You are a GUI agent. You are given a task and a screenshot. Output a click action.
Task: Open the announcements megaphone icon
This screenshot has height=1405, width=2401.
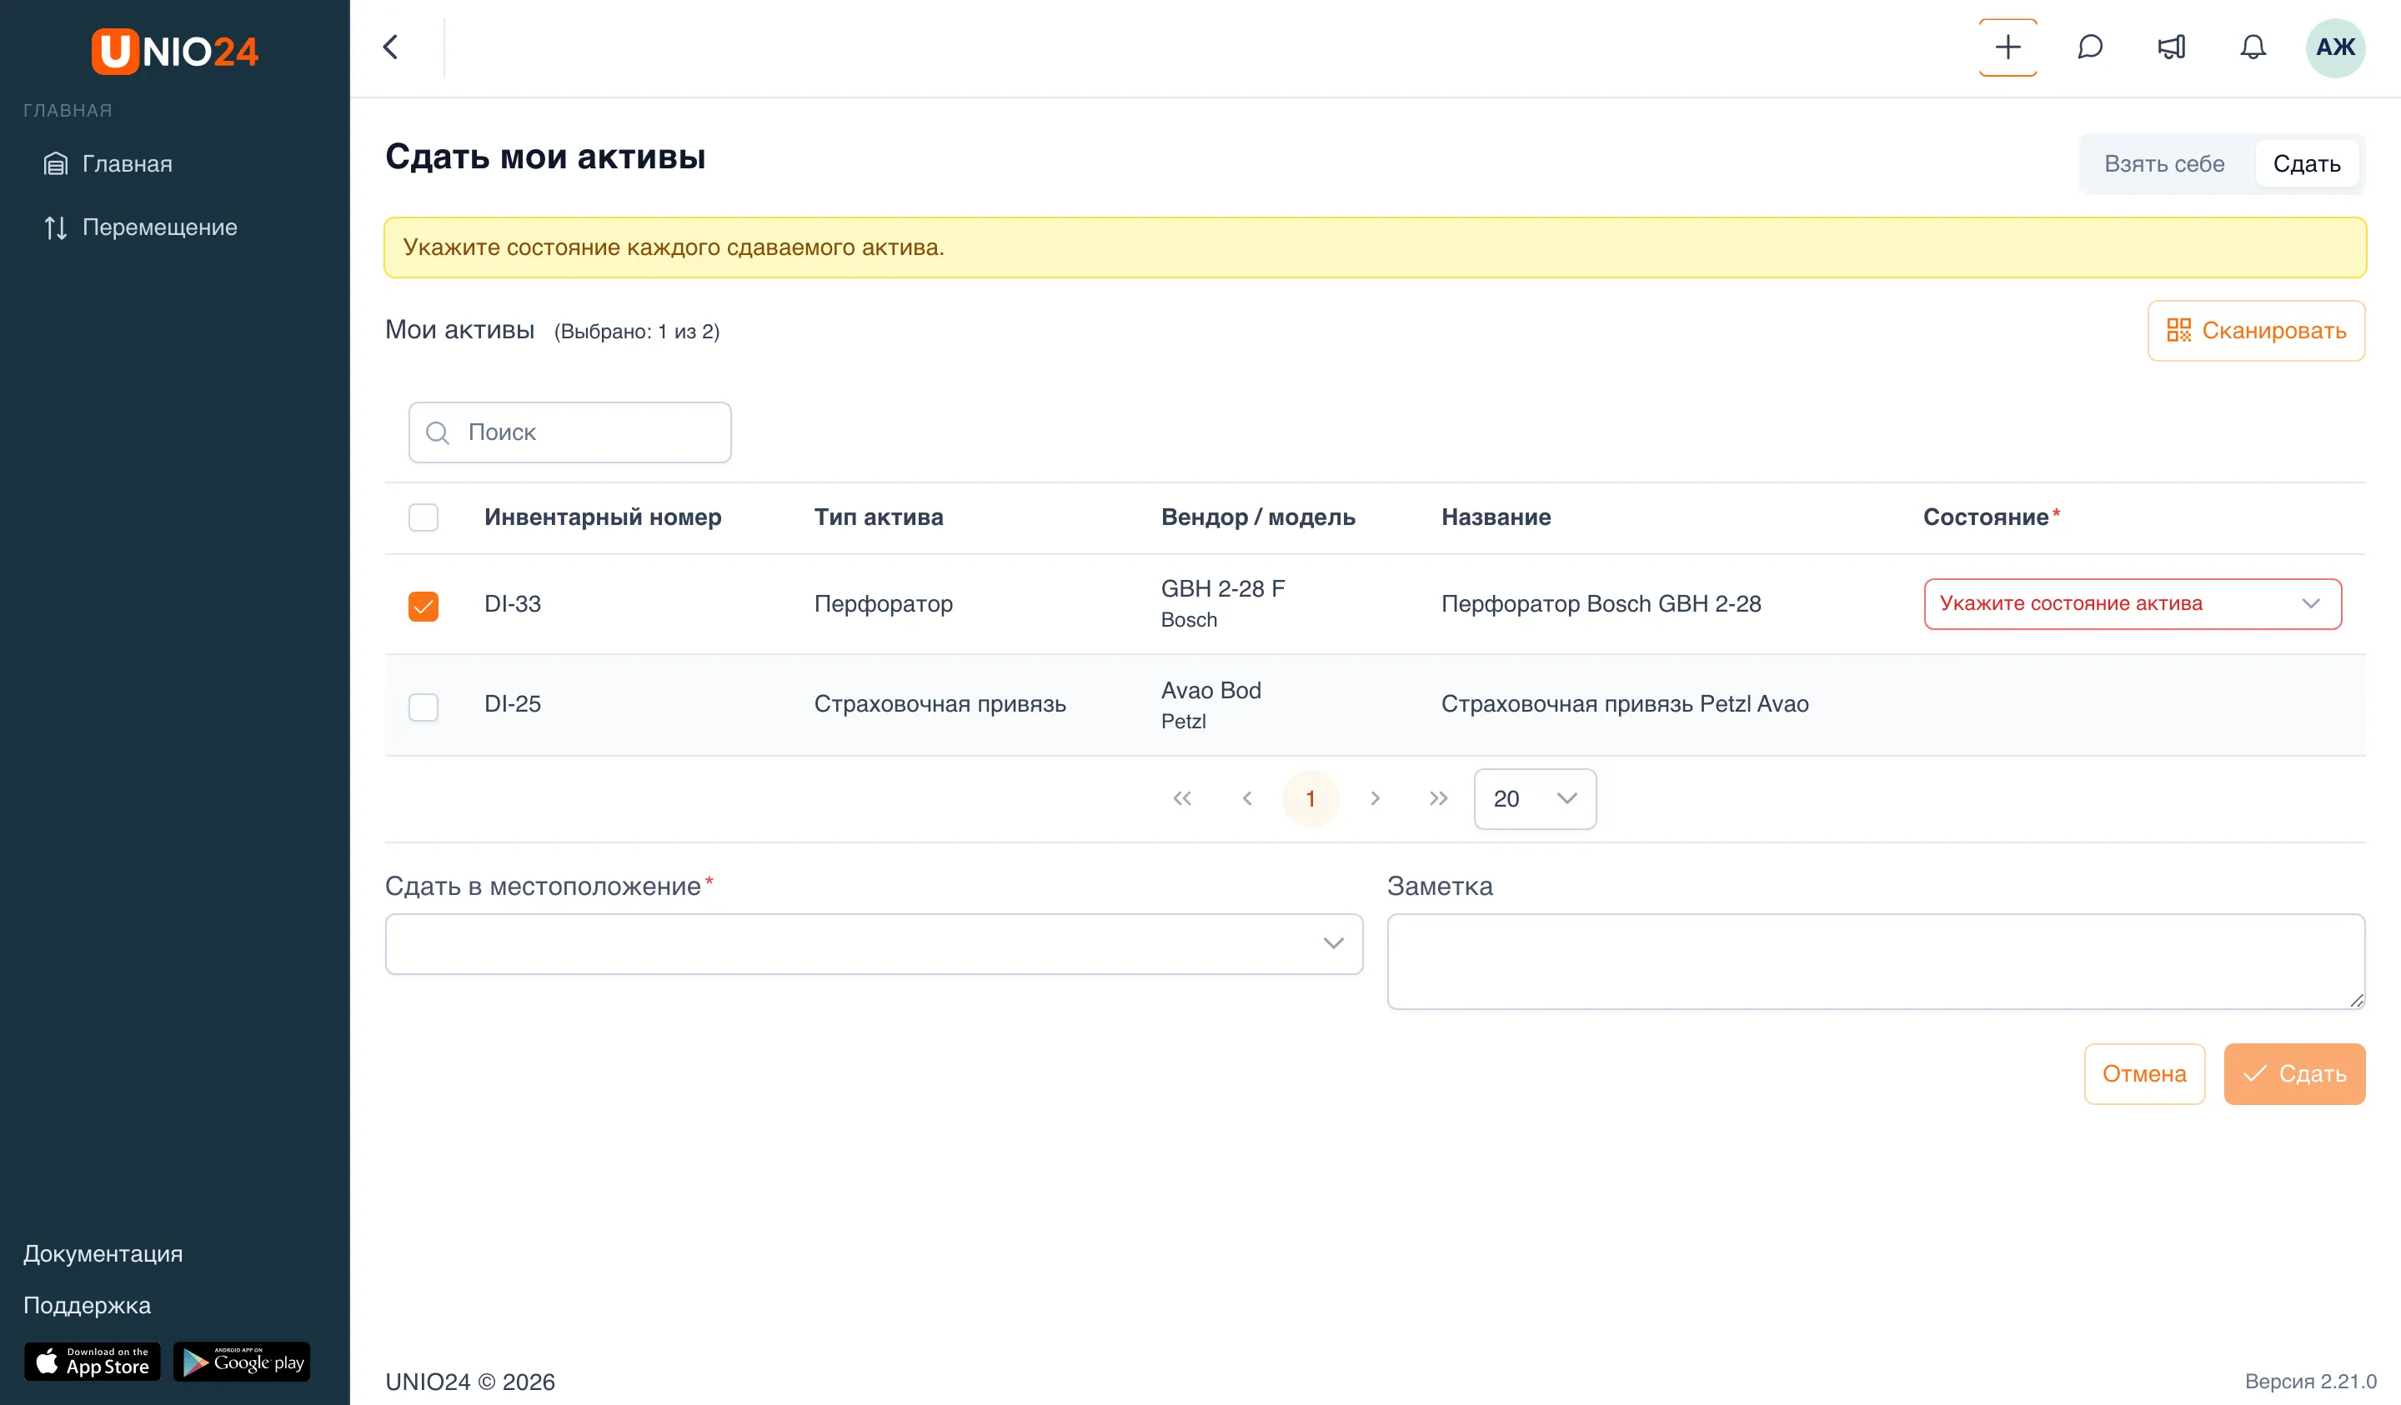(x=2172, y=47)
